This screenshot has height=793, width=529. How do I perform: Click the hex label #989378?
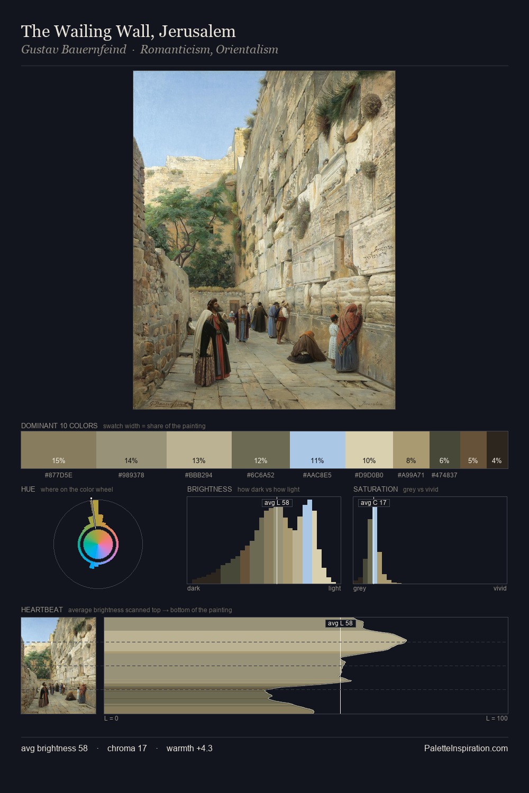pos(131,475)
